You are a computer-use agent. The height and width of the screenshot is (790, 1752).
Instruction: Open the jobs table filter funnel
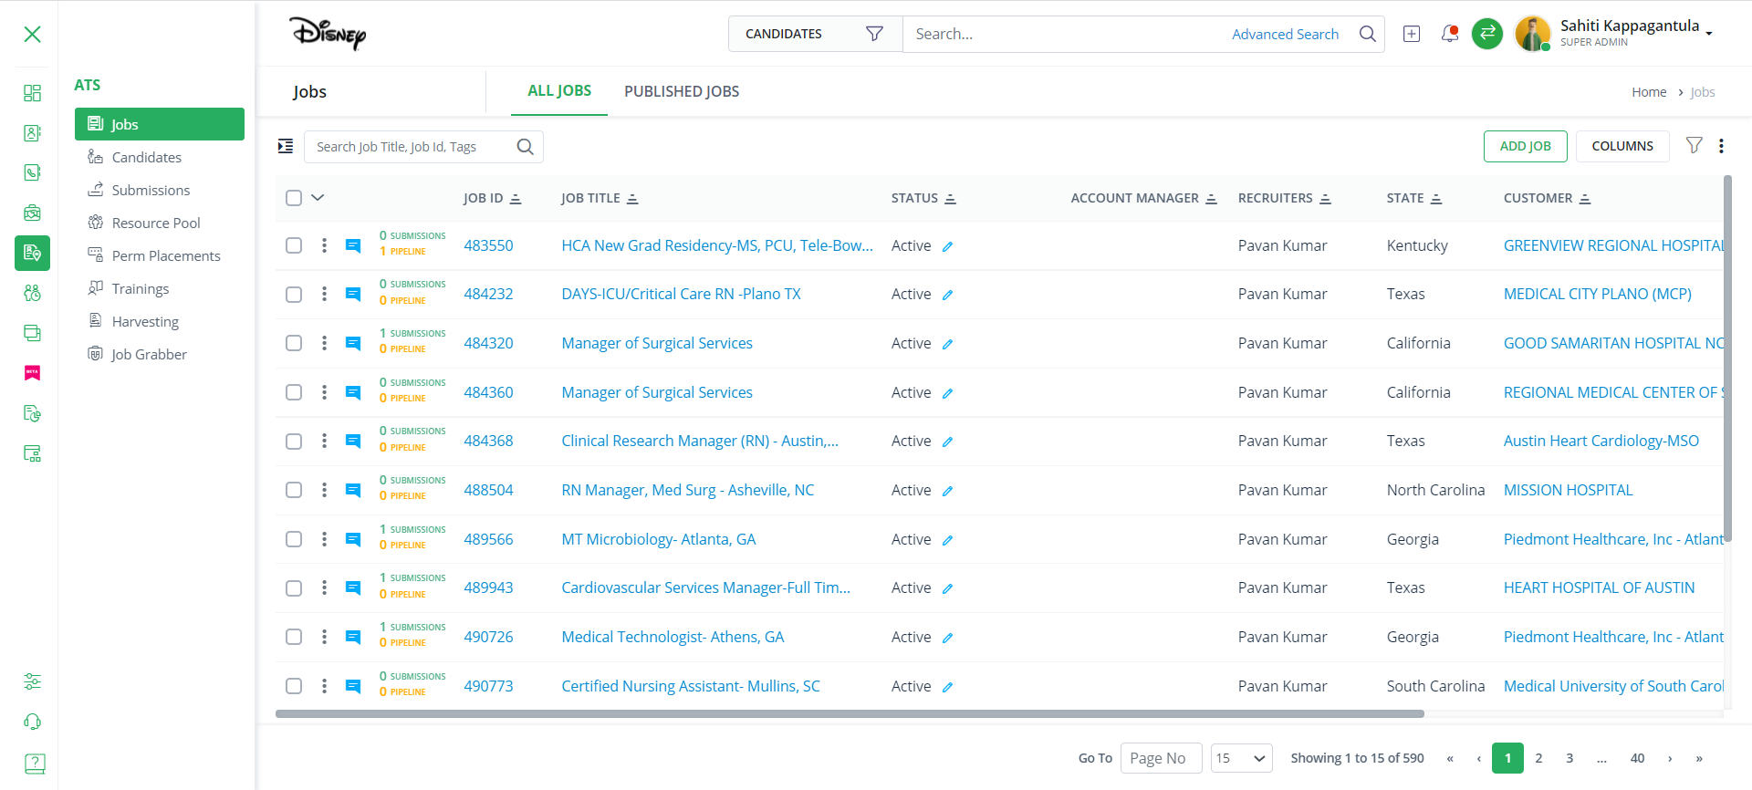1694,145
